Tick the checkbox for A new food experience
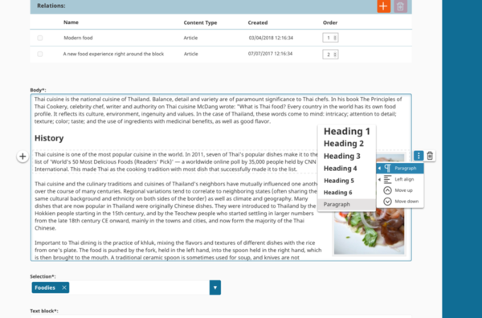Viewport: 482px width, 318px height. (x=40, y=54)
